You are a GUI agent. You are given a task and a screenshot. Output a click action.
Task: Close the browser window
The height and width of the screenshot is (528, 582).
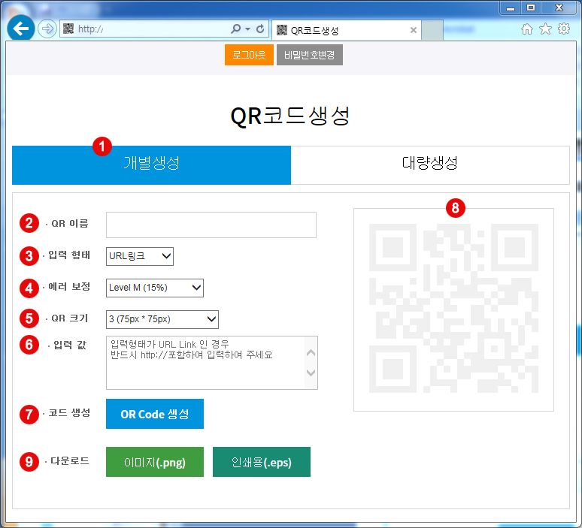(x=559, y=8)
